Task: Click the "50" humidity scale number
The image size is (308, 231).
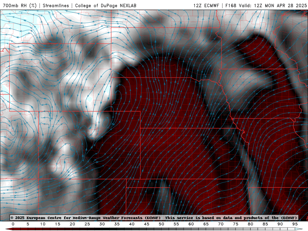Action: click(x=161, y=224)
